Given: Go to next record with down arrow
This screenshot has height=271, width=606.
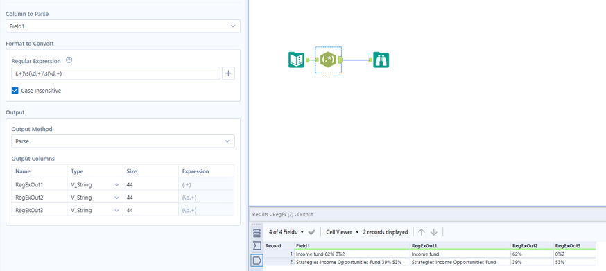Looking at the screenshot, I should (x=434, y=232).
